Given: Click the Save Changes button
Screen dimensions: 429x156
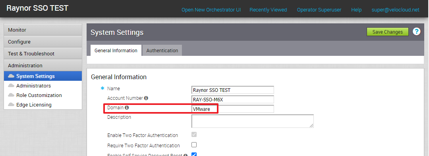Looking at the screenshot, I should [388, 32].
